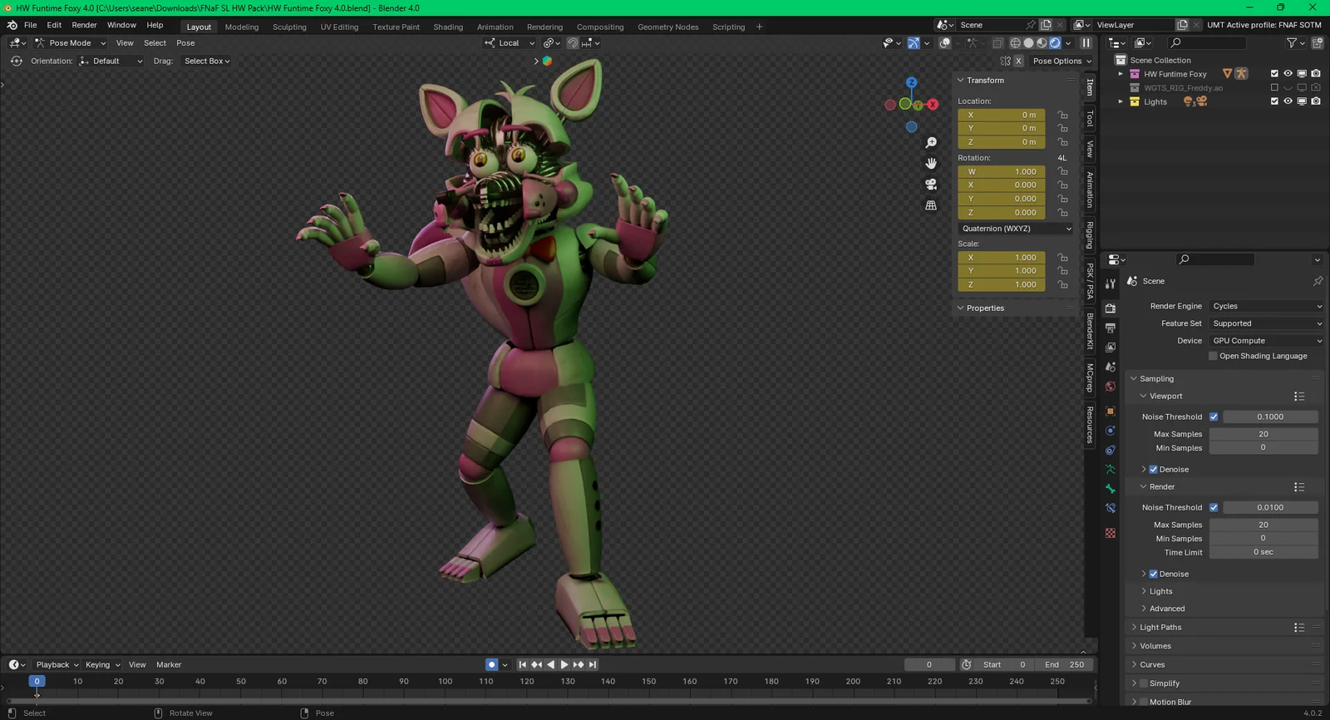
Task: Pause viewport rendering preview
Action: 1086,43
